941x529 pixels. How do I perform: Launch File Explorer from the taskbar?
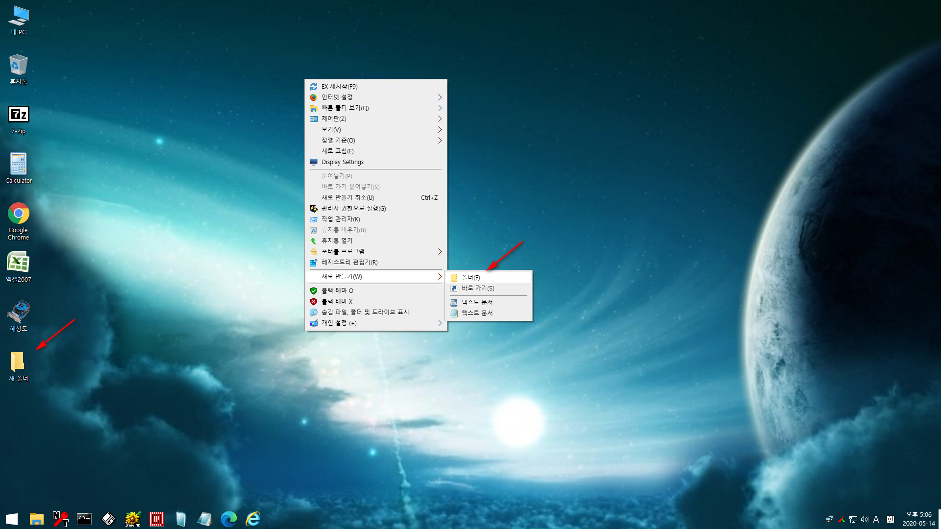click(x=36, y=519)
